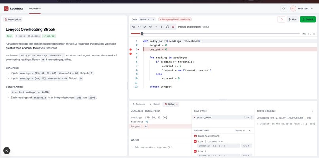Step out with the up-arrow icon

pos(162,27)
